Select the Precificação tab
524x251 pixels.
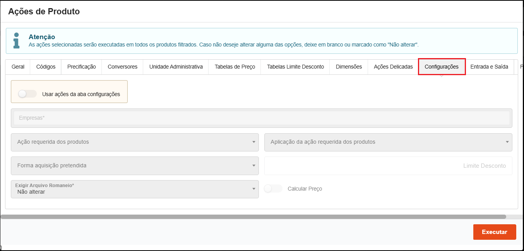point(81,67)
